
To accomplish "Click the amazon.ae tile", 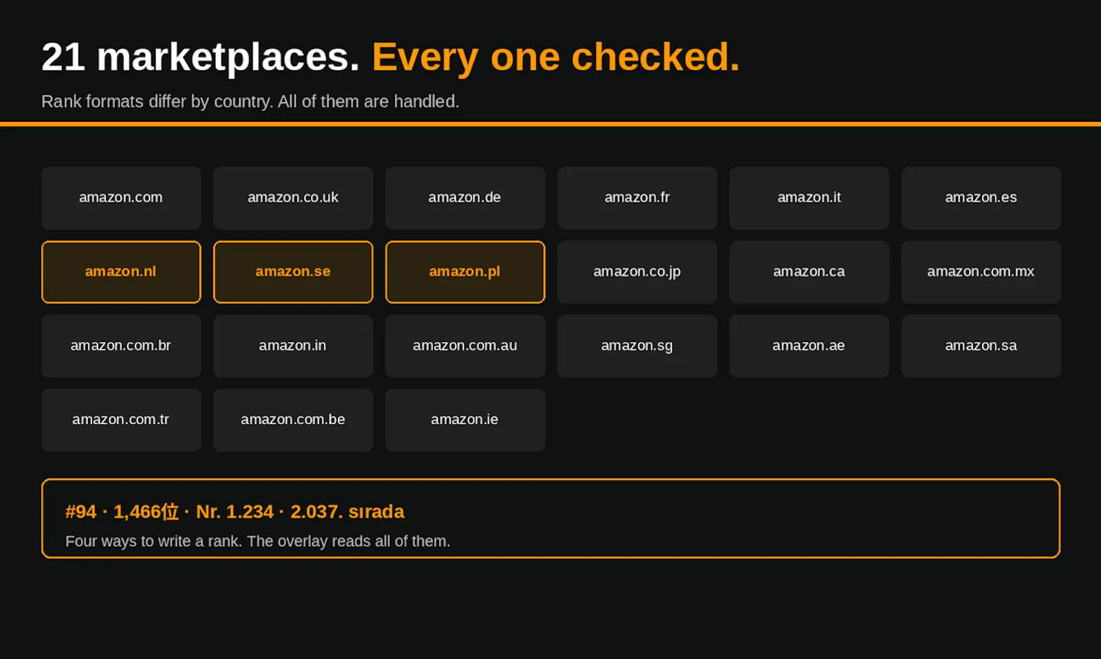I will tap(809, 346).
